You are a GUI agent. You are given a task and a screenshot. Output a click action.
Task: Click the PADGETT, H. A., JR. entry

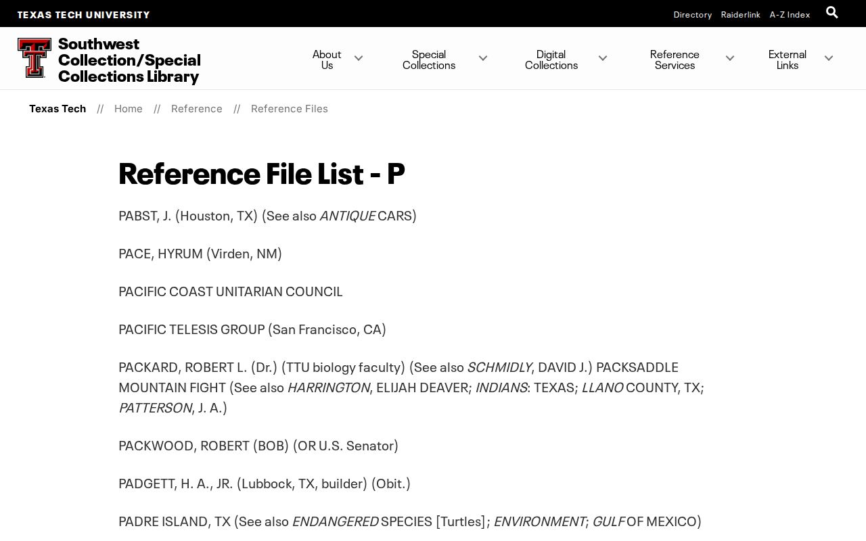pyautogui.click(x=265, y=483)
